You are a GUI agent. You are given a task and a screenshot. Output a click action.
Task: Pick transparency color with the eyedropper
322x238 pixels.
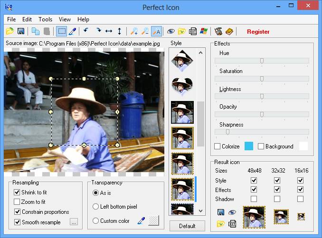coord(141,220)
